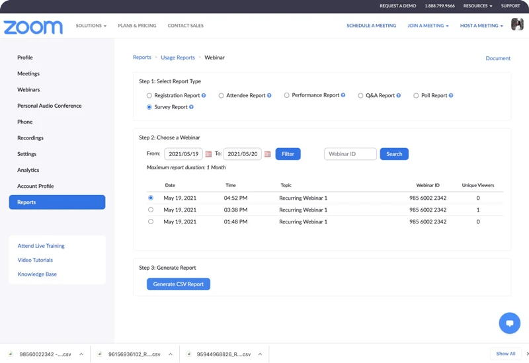529x363 pixels.
Task: Go to Account Profile in sidebar
Action: (36, 186)
